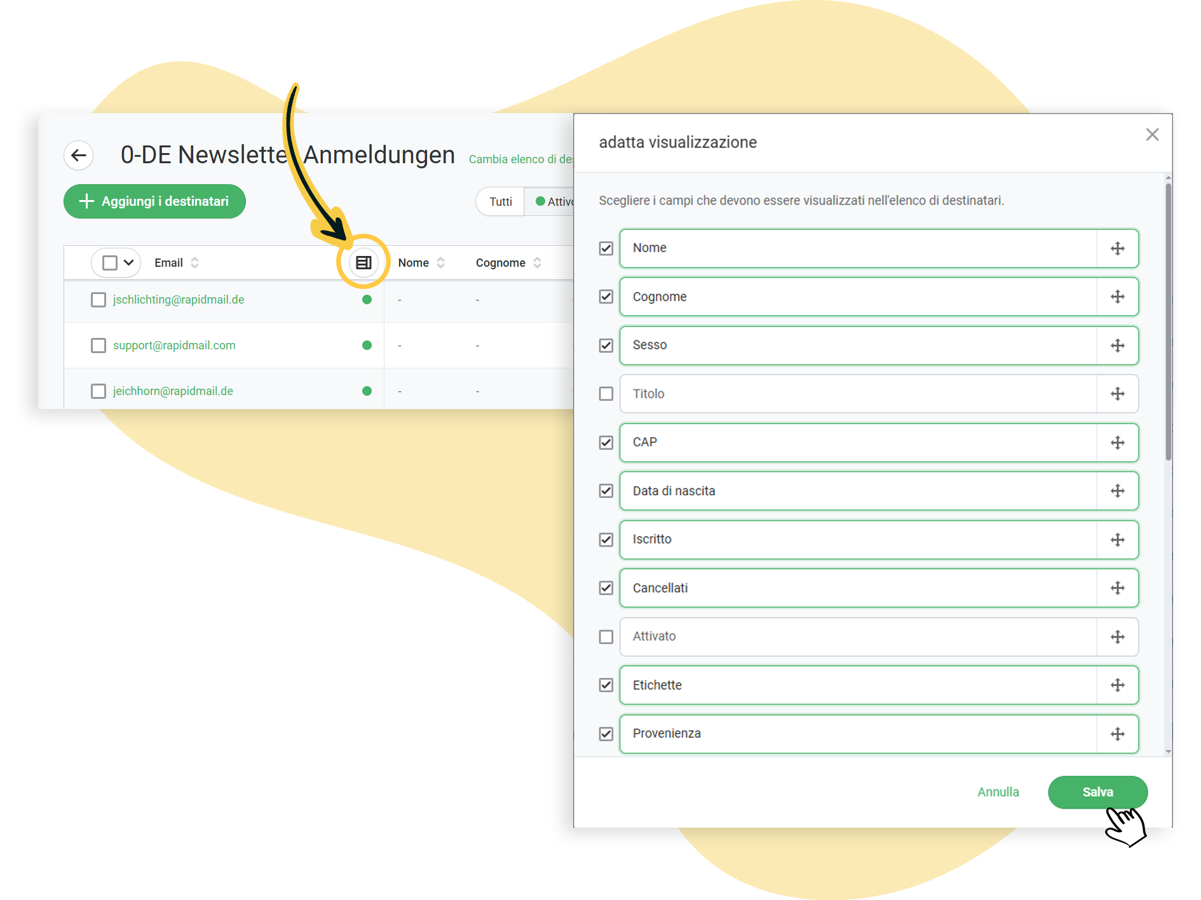Enable the Attivato field checkbox
The image size is (1201, 900).
point(606,636)
